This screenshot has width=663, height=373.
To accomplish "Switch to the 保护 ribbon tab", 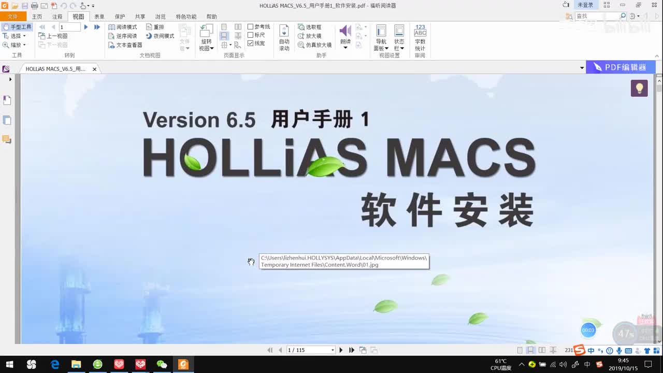I will click(120, 17).
